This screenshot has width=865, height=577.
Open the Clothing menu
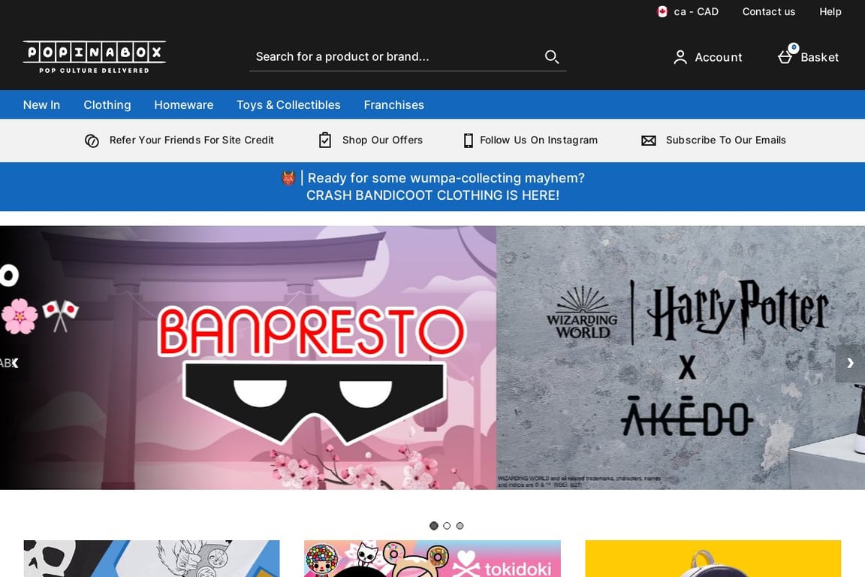(107, 105)
